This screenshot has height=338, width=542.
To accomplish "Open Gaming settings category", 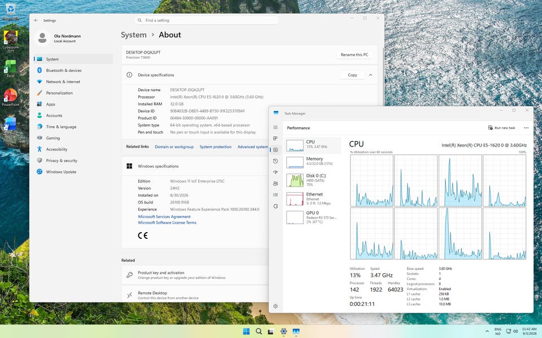I will tap(73, 138).
